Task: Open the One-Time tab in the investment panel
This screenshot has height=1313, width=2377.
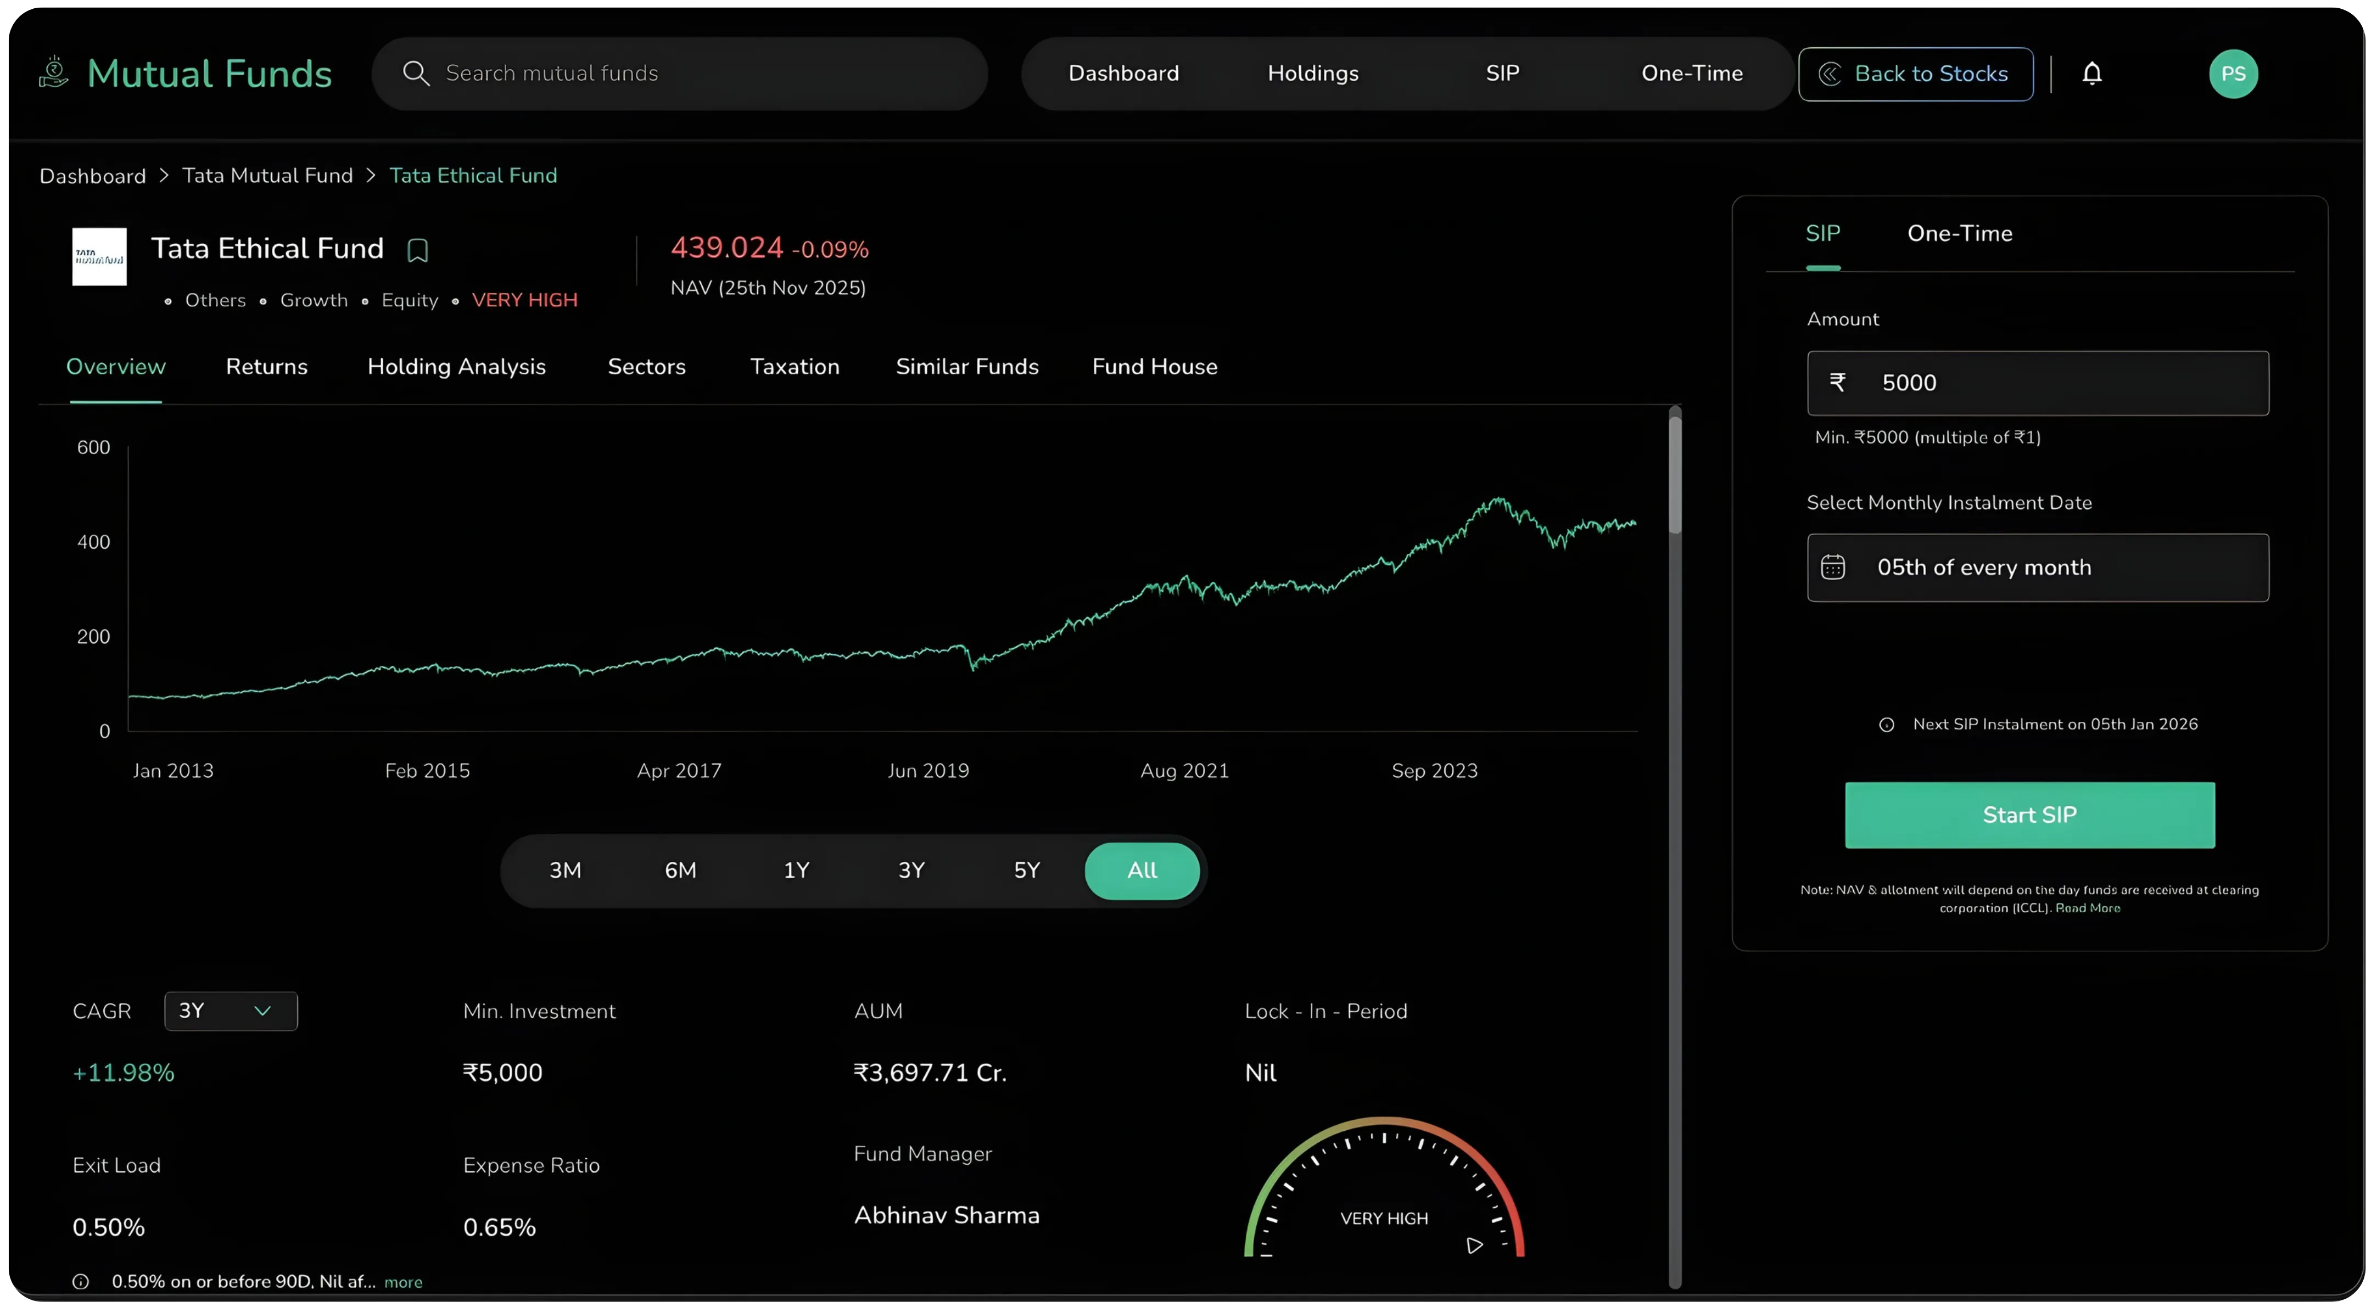Action: (1959, 234)
